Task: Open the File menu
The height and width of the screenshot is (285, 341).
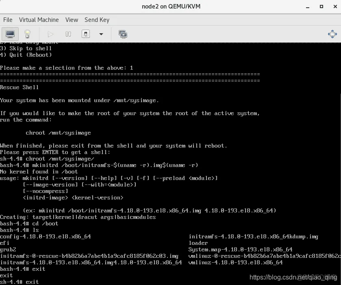Action: (8, 20)
